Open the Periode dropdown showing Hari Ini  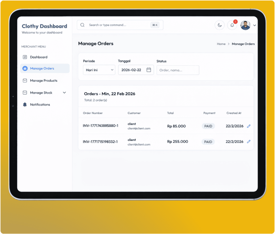click(99, 70)
